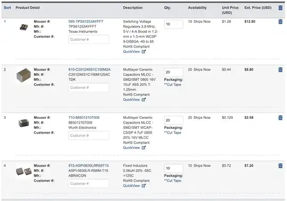
Task: Click the Customer # field for TDK row
Action: (x=89, y=88)
